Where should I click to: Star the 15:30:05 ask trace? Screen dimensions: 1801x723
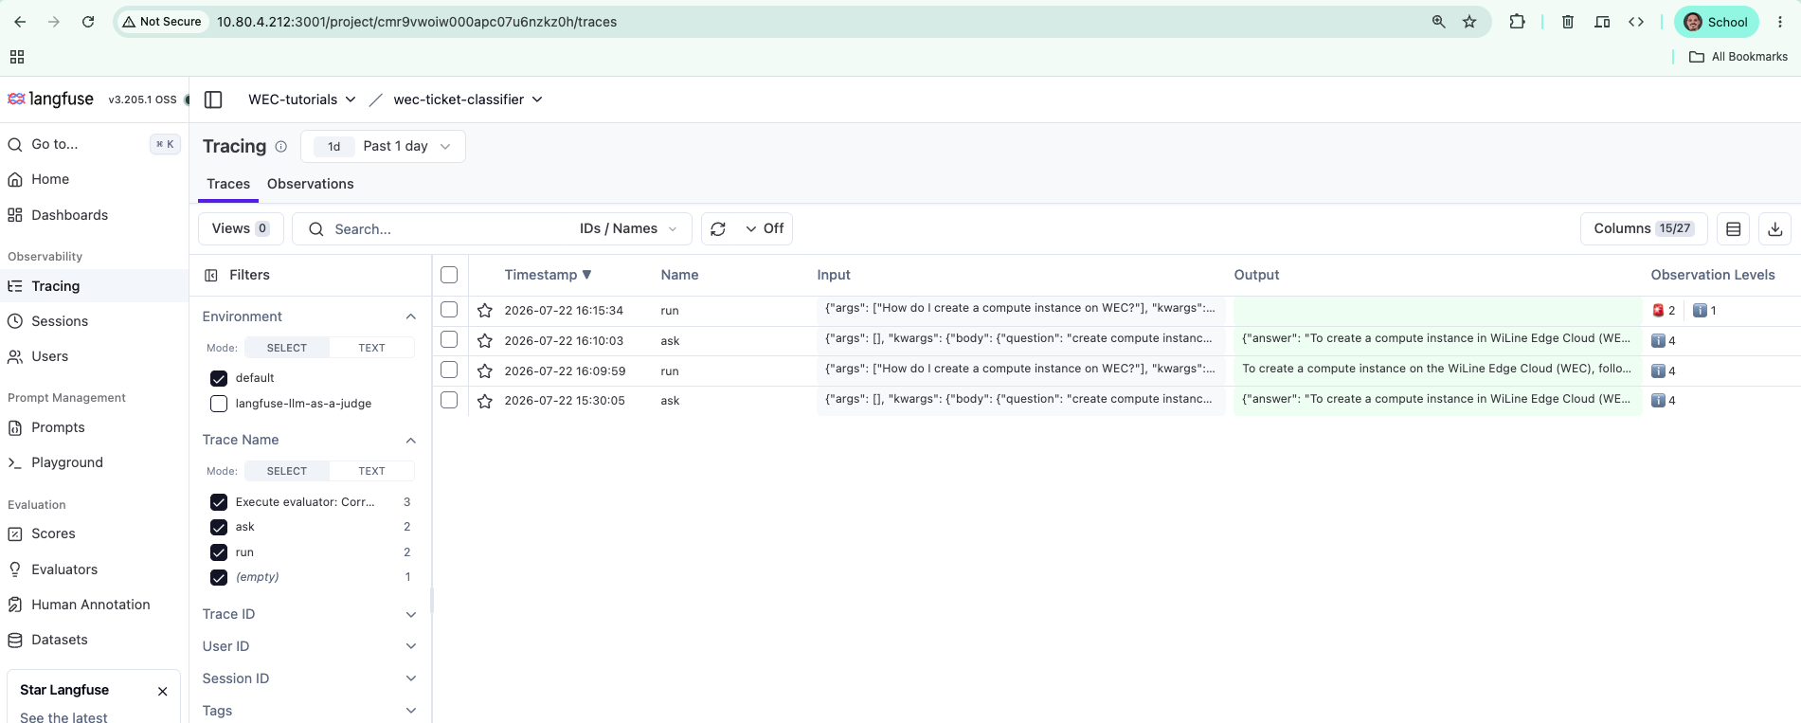pyautogui.click(x=485, y=401)
